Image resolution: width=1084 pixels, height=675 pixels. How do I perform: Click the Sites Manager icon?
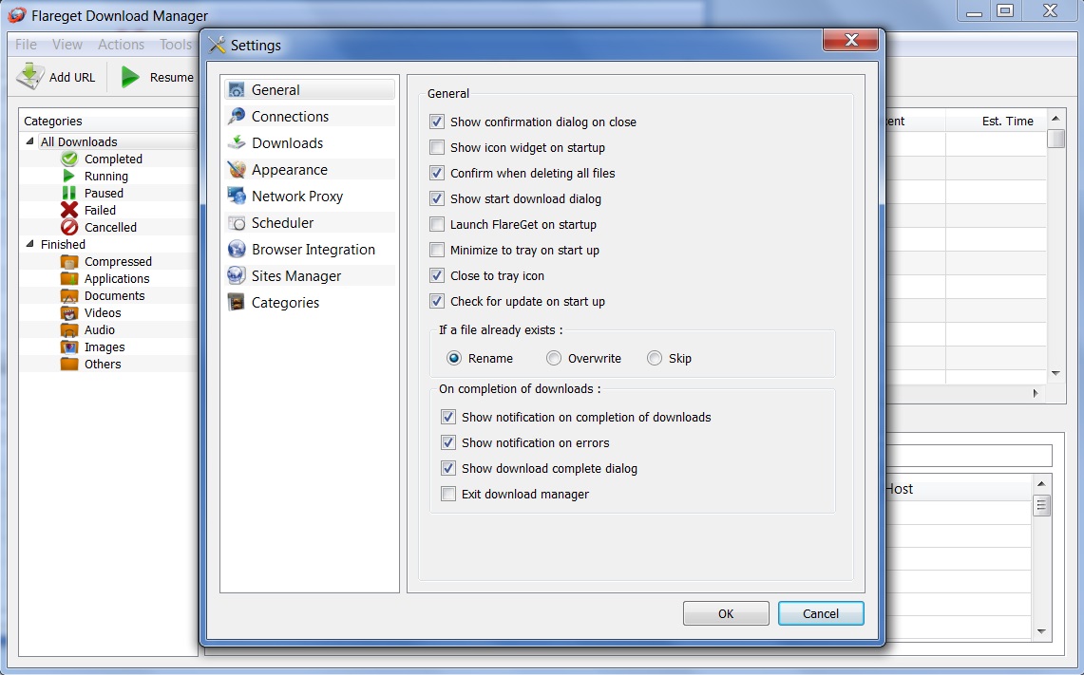pyautogui.click(x=237, y=275)
